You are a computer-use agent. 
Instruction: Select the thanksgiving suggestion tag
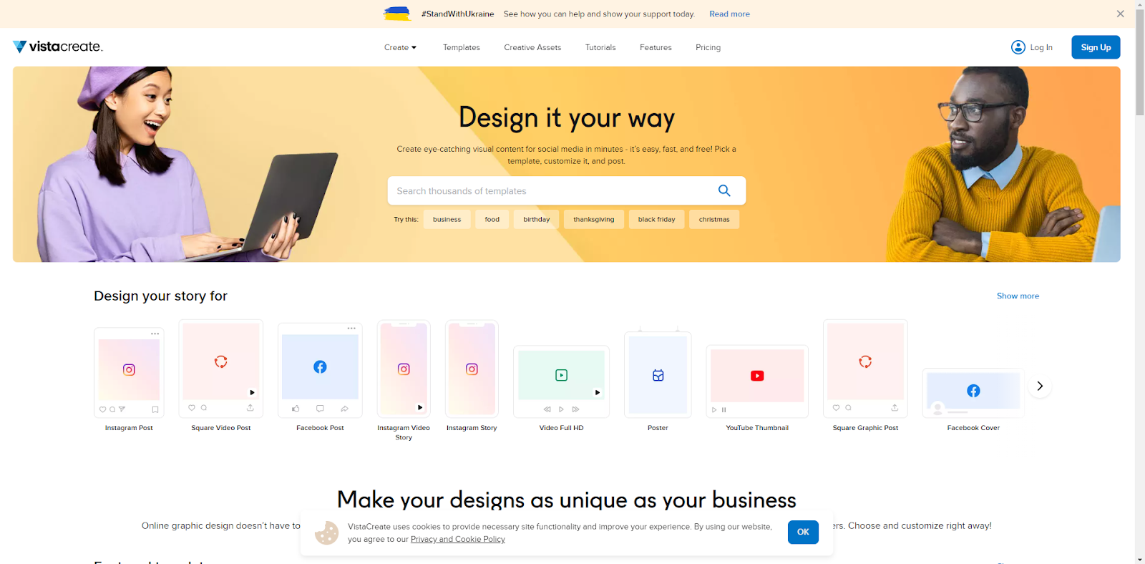point(593,219)
